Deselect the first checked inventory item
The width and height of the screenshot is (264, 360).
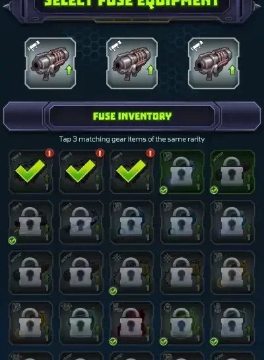point(30,171)
